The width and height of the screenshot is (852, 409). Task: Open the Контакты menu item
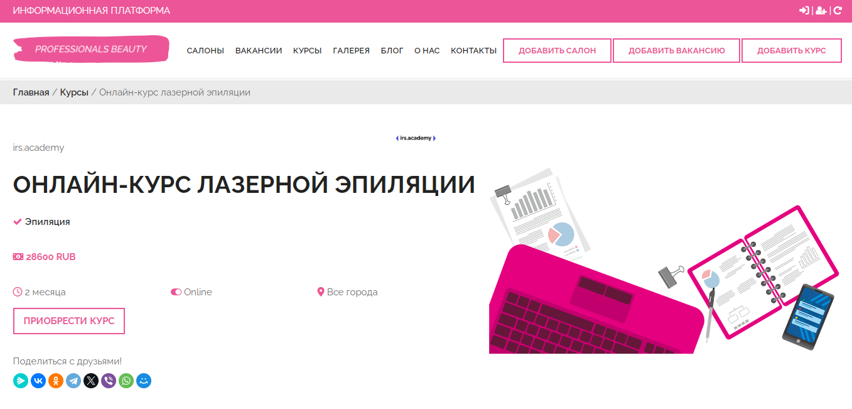473,50
